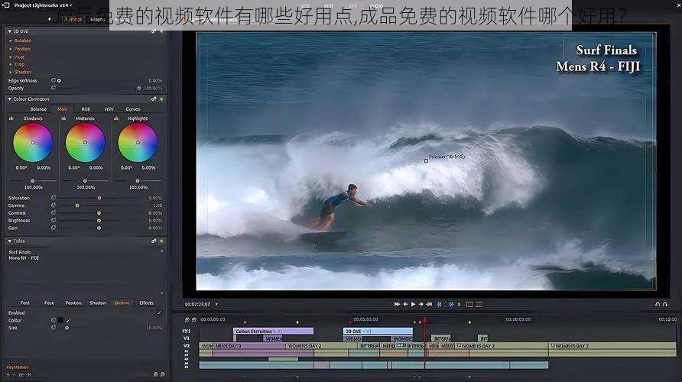Toggle the 3D DVE effect green enable light
Image resolution: width=682 pixels, height=382 pixels.
click(x=162, y=31)
